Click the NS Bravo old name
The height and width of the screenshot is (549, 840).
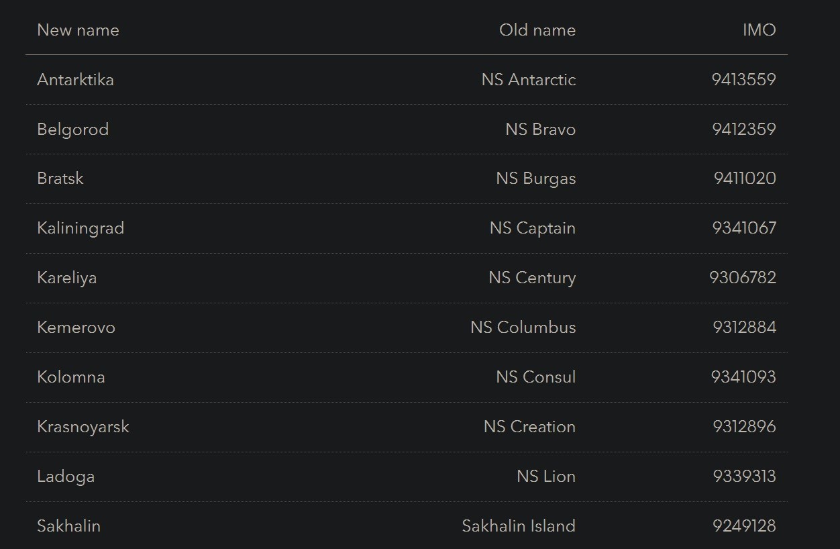tap(540, 130)
